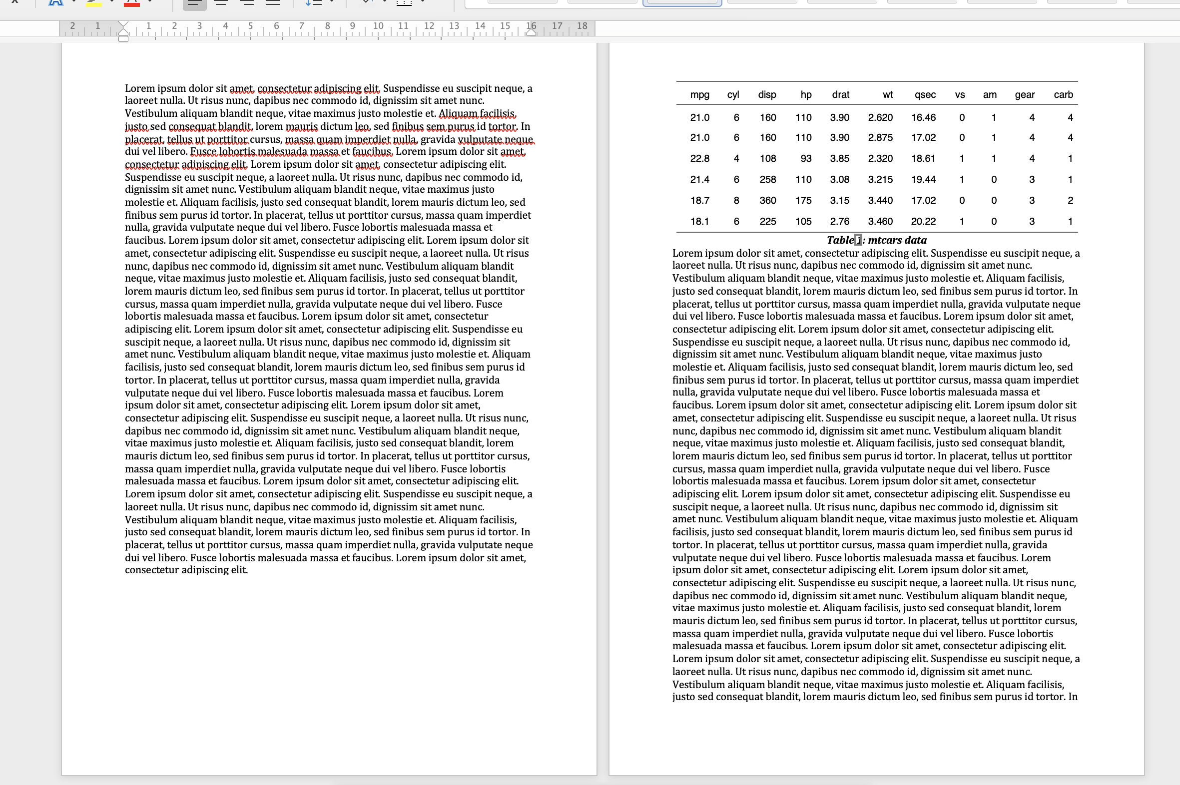Click the line spacing icon
1180x785 pixels.
314,3
